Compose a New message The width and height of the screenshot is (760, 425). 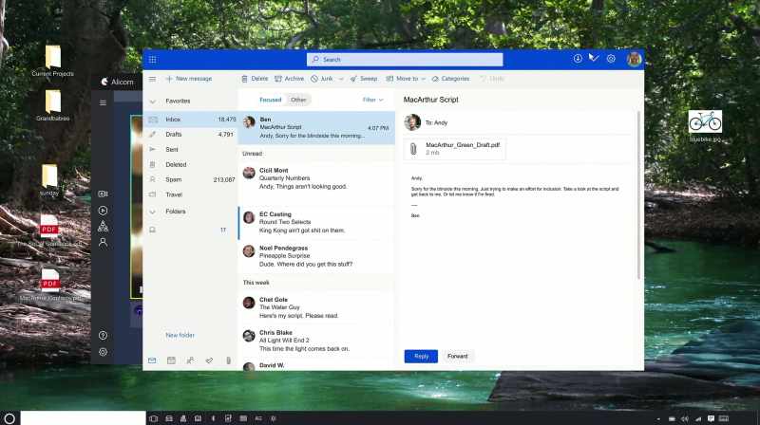click(189, 79)
